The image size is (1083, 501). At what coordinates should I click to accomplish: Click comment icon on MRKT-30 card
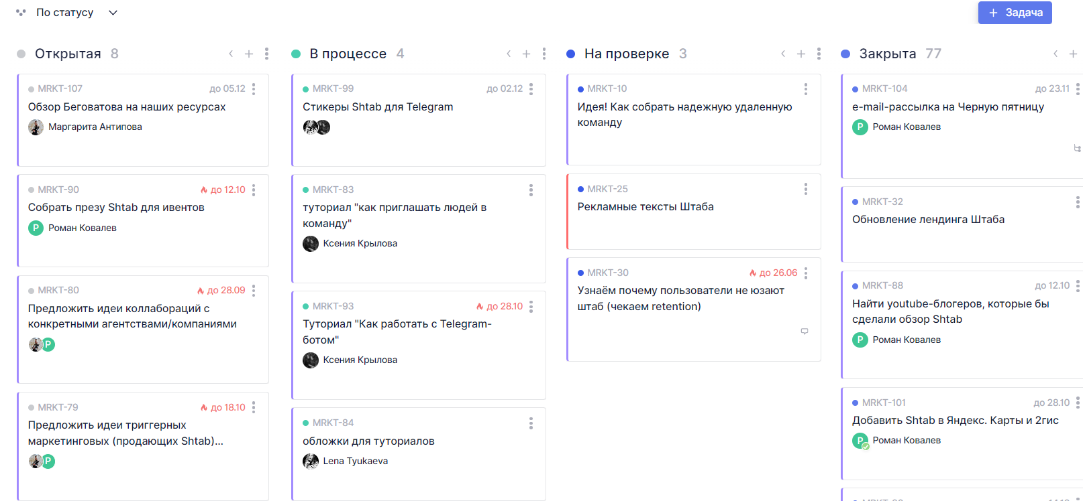(x=804, y=332)
